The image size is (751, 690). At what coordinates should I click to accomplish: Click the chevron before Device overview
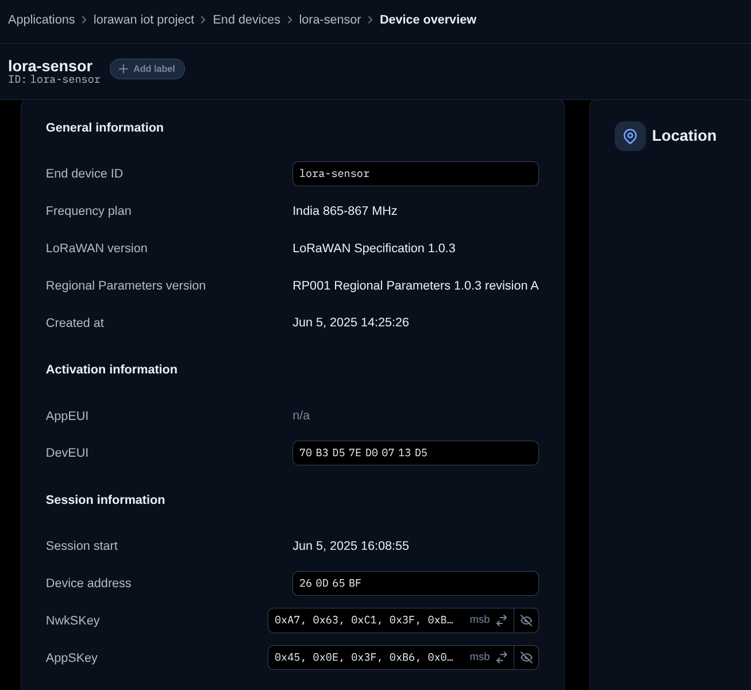point(370,20)
